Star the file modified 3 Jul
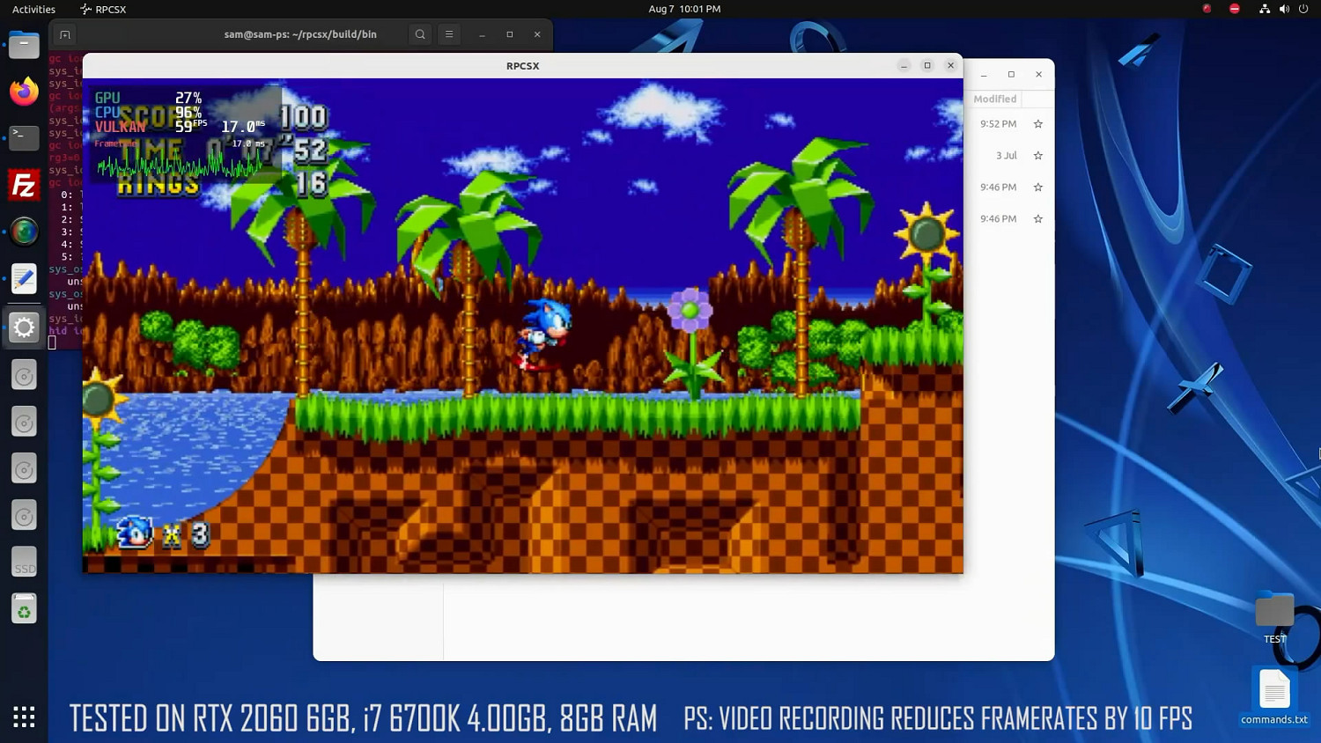This screenshot has width=1321, height=743. pyautogui.click(x=1037, y=156)
